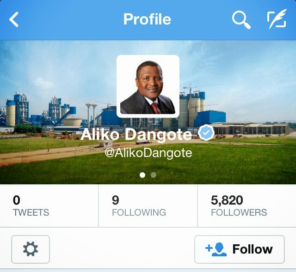The width and height of the screenshot is (296, 272).
Task: Click the Aliko Dangote display name
Action: click(x=136, y=134)
